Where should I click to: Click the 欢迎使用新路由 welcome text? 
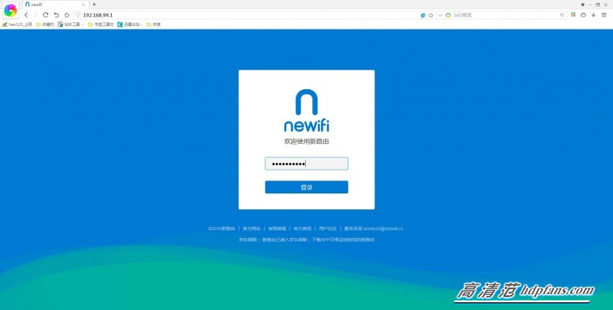coord(306,142)
